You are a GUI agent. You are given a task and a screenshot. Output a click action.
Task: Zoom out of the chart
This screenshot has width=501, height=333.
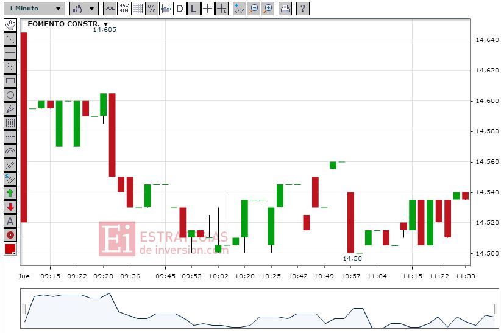pos(254,9)
